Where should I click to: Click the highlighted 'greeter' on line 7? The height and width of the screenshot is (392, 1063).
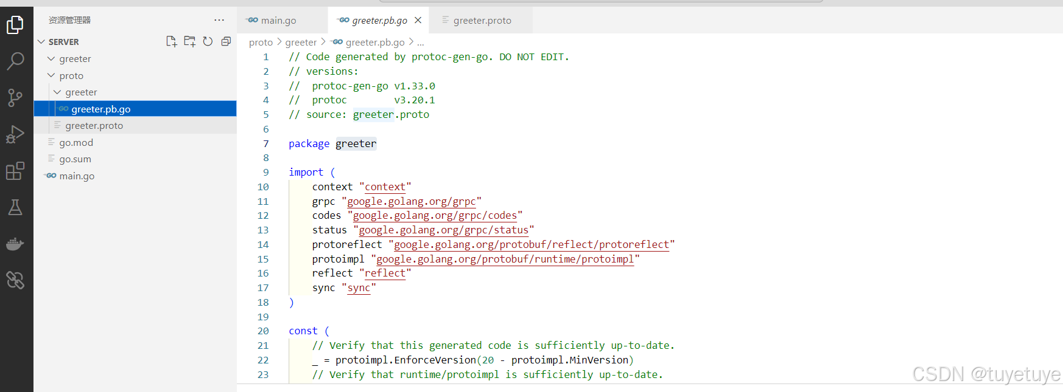356,144
